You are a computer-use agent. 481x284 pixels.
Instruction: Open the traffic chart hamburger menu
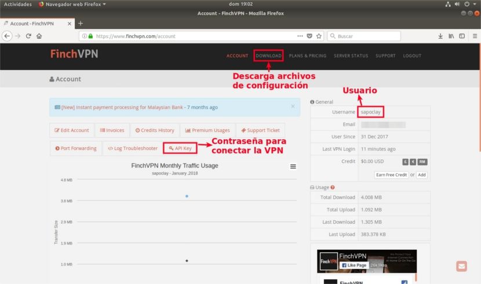tap(293, 166)
